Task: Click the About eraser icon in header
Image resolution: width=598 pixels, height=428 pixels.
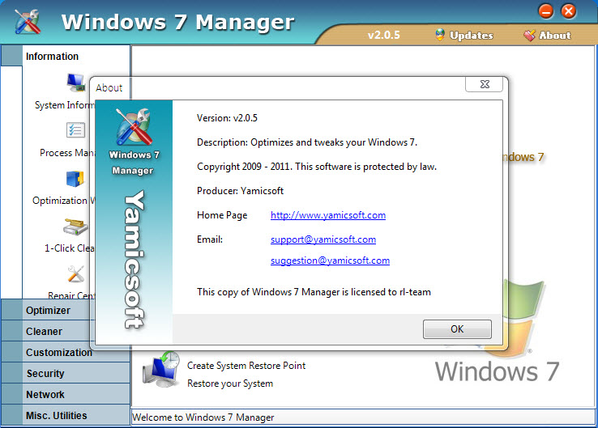Action: click(x=529, y=35)
